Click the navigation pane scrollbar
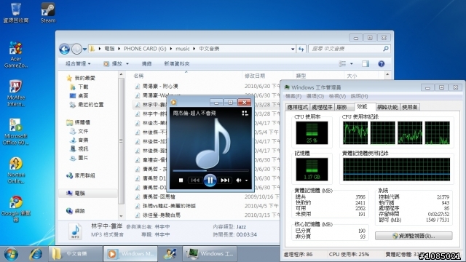This screenshot has width=466, height=262. click(x=121, y=141)
